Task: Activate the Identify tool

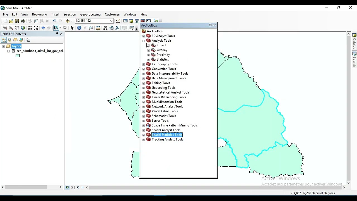Action: [79, 28]
